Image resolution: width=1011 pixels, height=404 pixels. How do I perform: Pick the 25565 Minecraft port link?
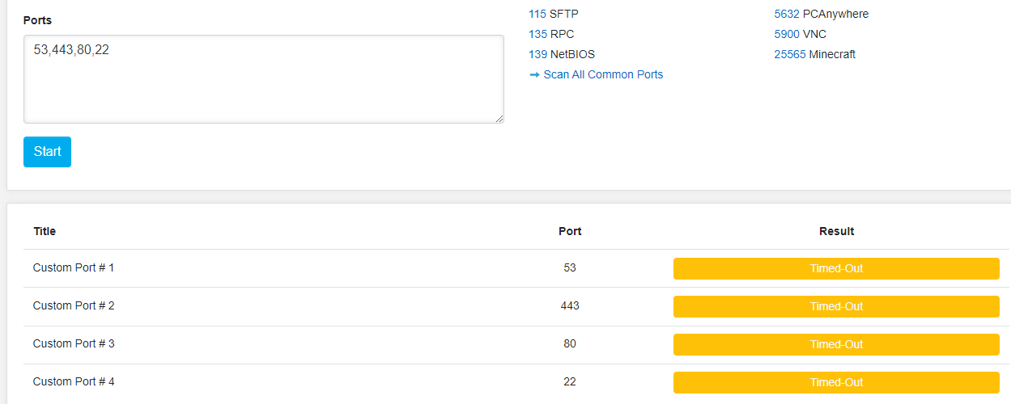(x=790, y=54)
